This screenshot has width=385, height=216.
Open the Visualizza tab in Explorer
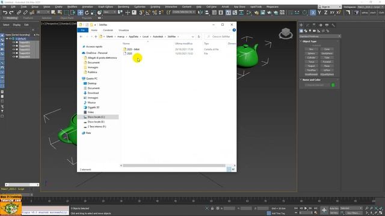[x=124, y=30]
